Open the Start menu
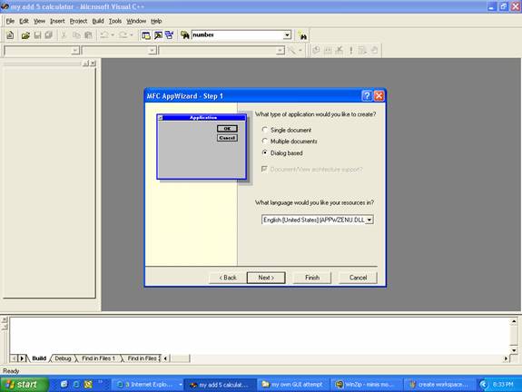 (24, 385)
